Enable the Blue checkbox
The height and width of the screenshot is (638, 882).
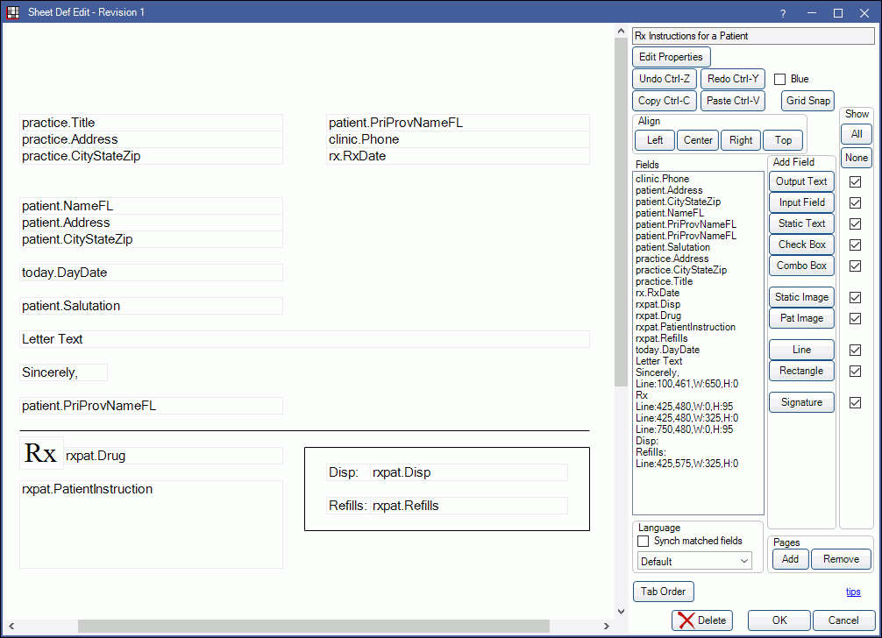779,79
